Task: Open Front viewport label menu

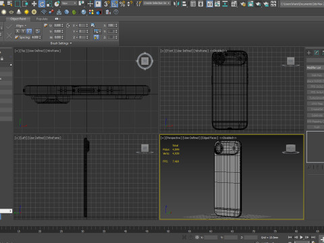Action: pos(169,51)
